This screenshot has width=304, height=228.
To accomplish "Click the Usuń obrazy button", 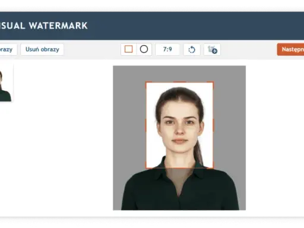I will tap(42, 49).
